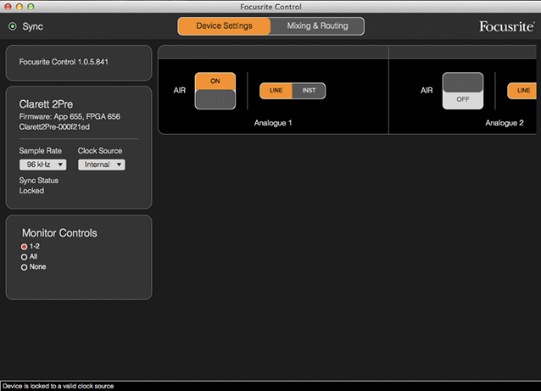
Task: Zoom the window with the green button
Action: [x=31, y=7]
